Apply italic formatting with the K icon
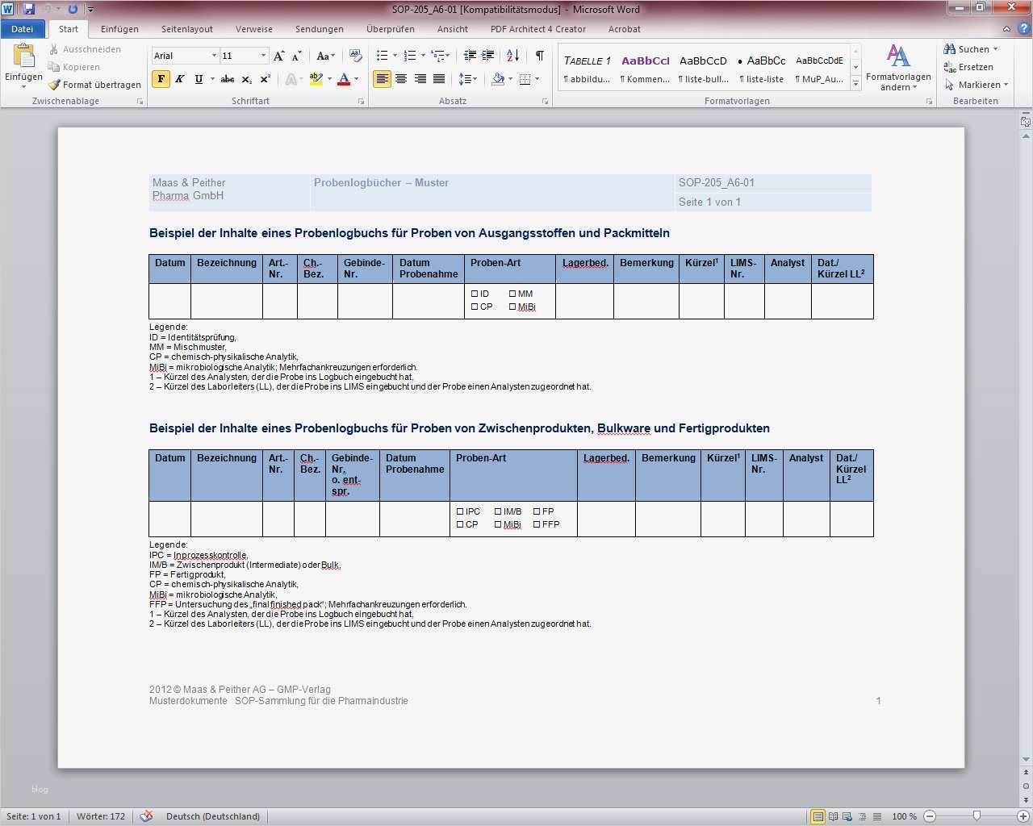This screenshot has height=826, width=1033. tap(179, 79)
